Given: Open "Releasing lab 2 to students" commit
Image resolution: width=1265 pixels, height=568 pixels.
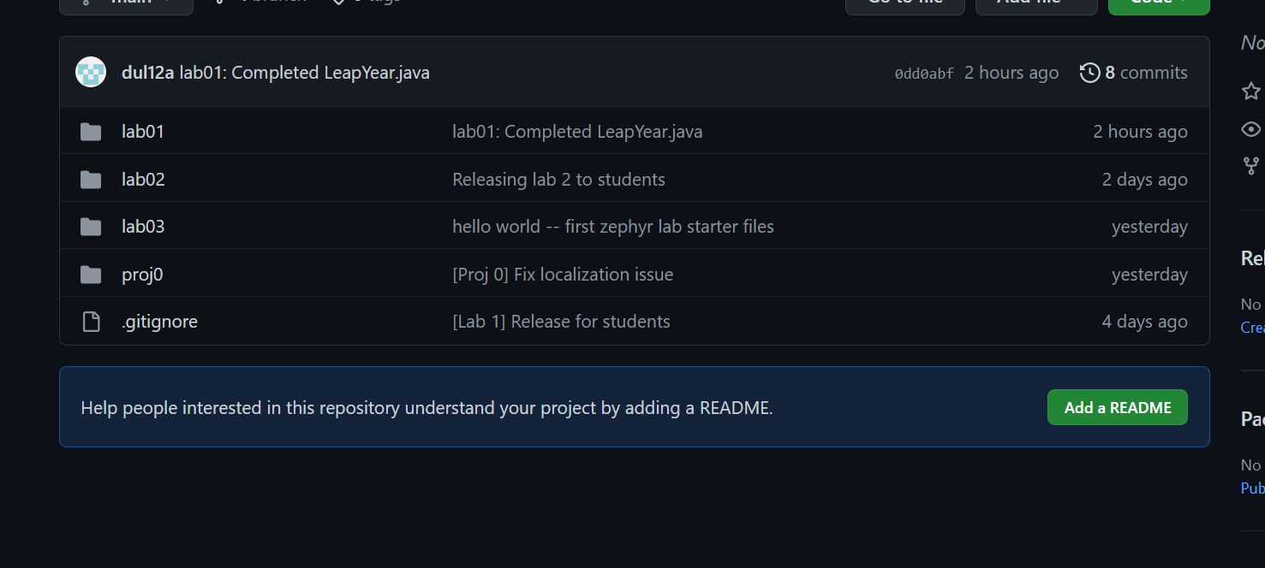Looking at the screenshot, I should tap(558, 180).
